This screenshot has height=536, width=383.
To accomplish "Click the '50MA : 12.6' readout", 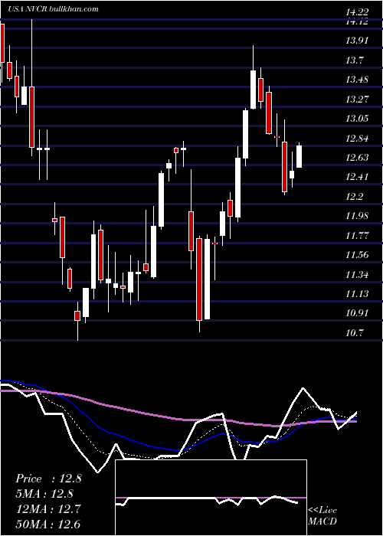I will click(47, 524).
